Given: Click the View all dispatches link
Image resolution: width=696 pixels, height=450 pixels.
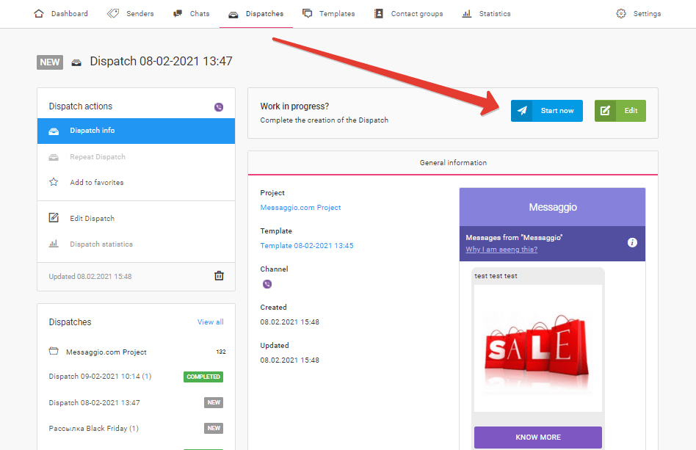Looking at the screenshot, I should pyautogui.click(x=211, y=322).
